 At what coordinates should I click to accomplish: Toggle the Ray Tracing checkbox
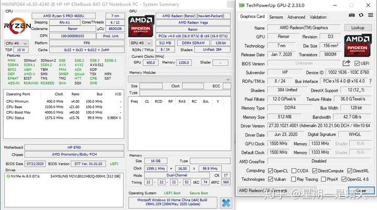(x=293, y=179)
